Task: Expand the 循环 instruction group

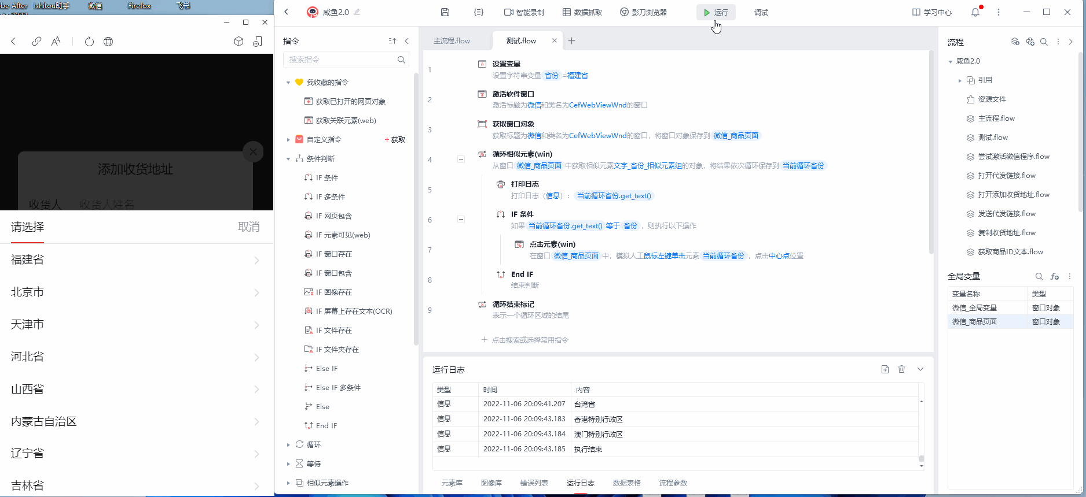Action: 288,445
